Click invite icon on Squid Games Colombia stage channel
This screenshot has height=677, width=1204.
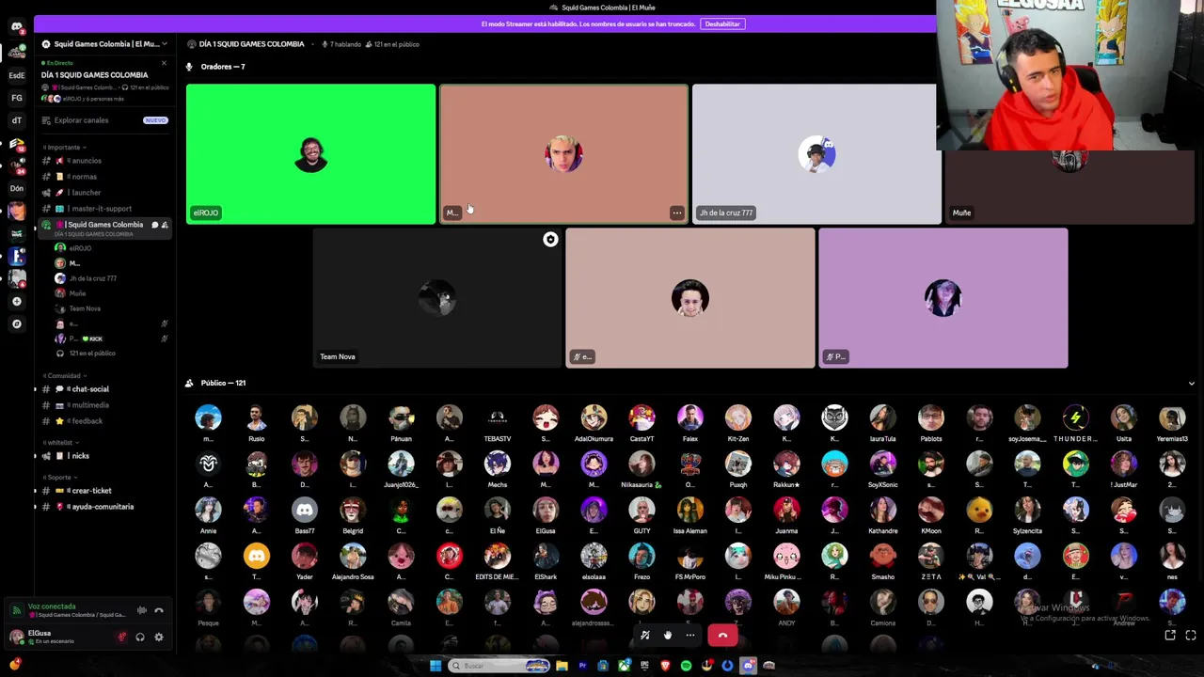(165, 225)
